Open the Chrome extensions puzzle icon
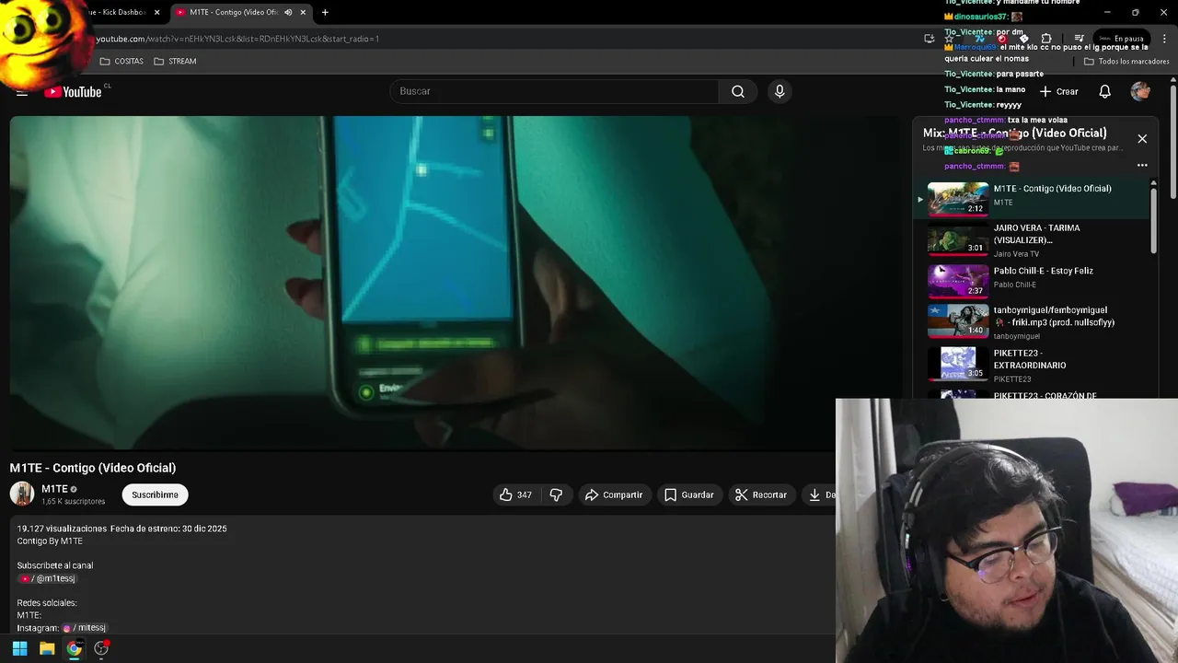Screen dimensions: 1178x663 click(x=1046, y=39)
